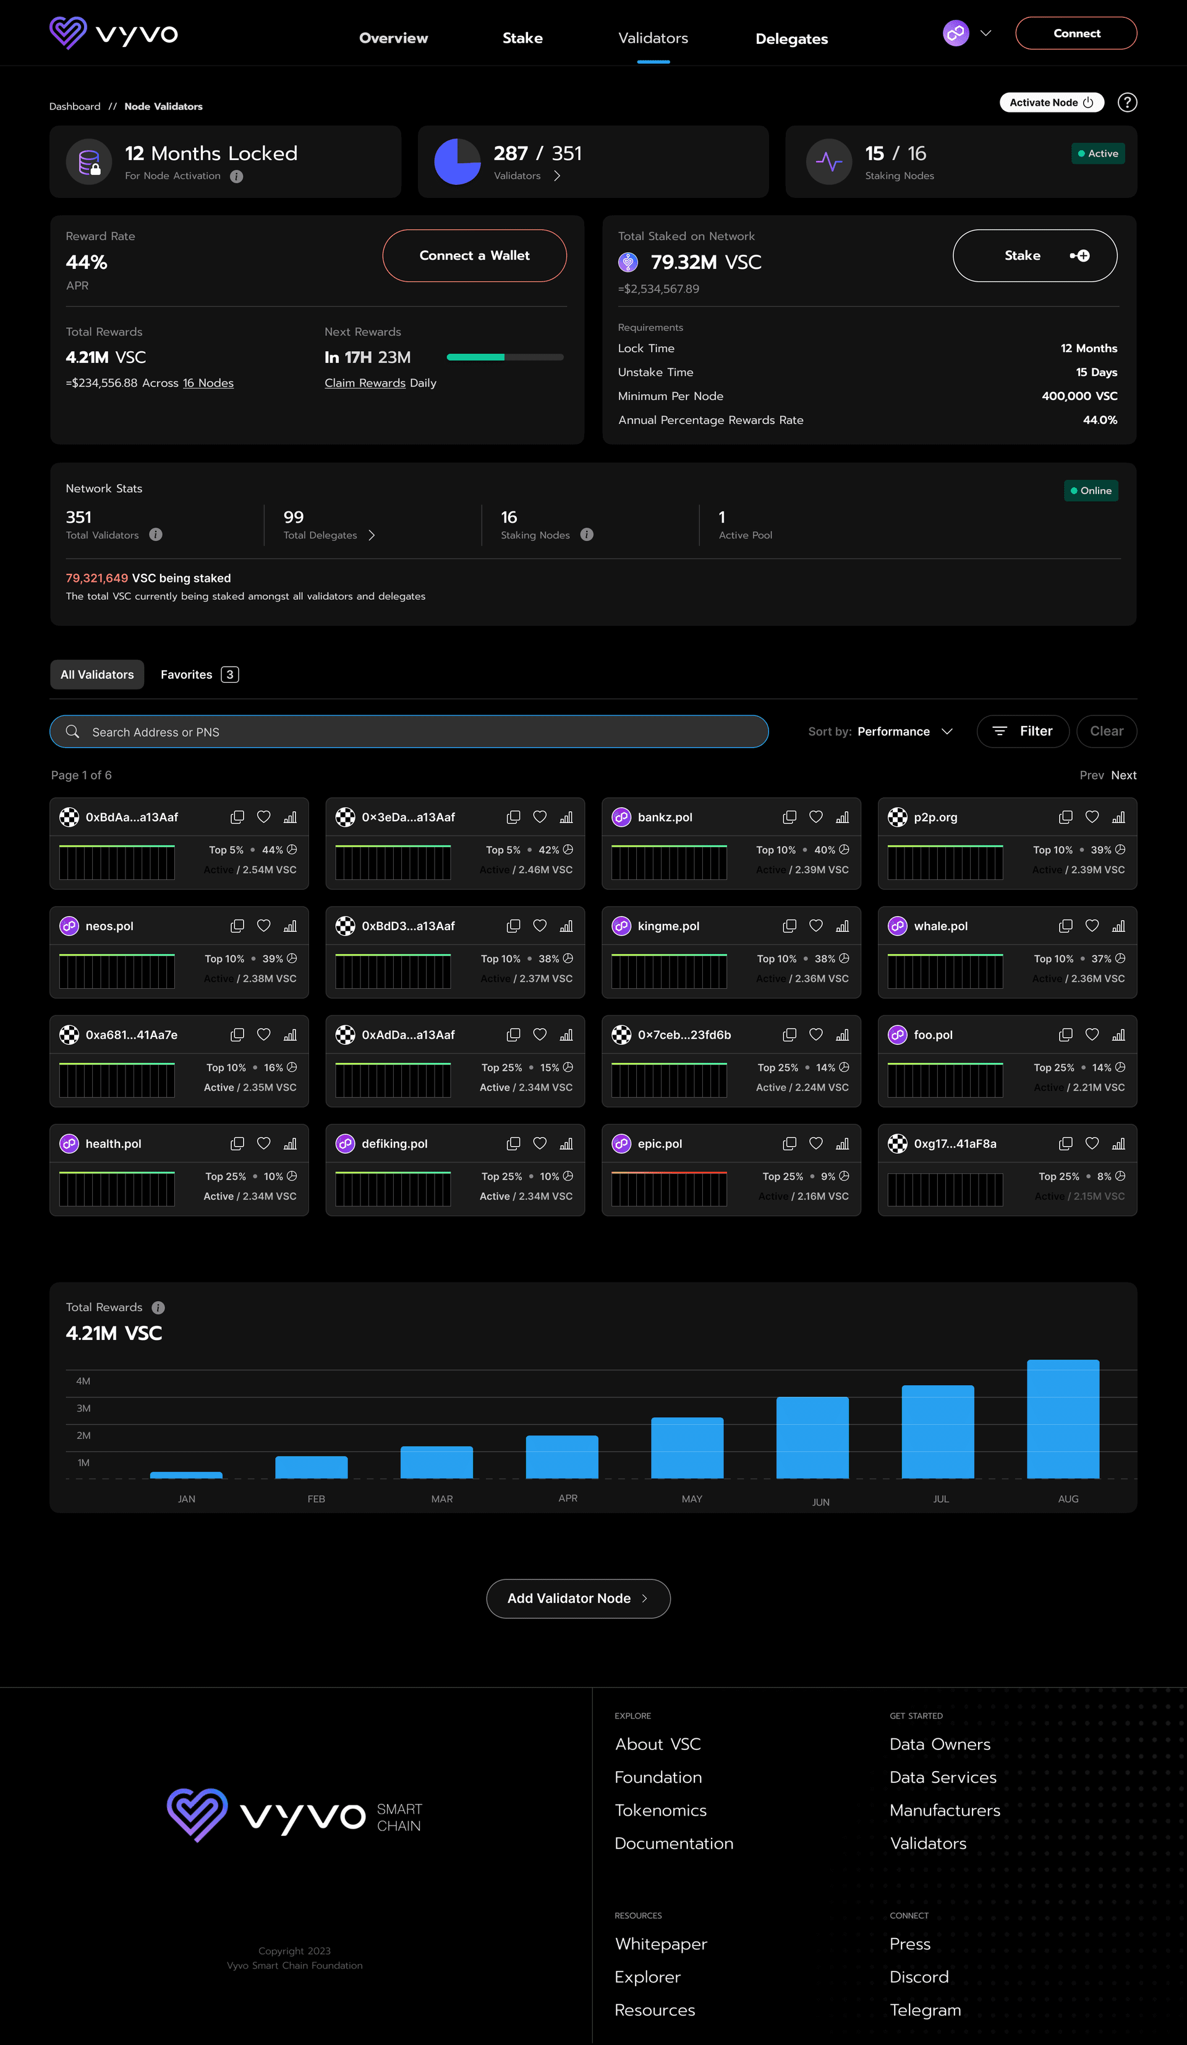The width and height of the screenshot is (1187, 2045).
Task: Click info icon beside Total Rewards chart title
Action: coord(158,1307)
